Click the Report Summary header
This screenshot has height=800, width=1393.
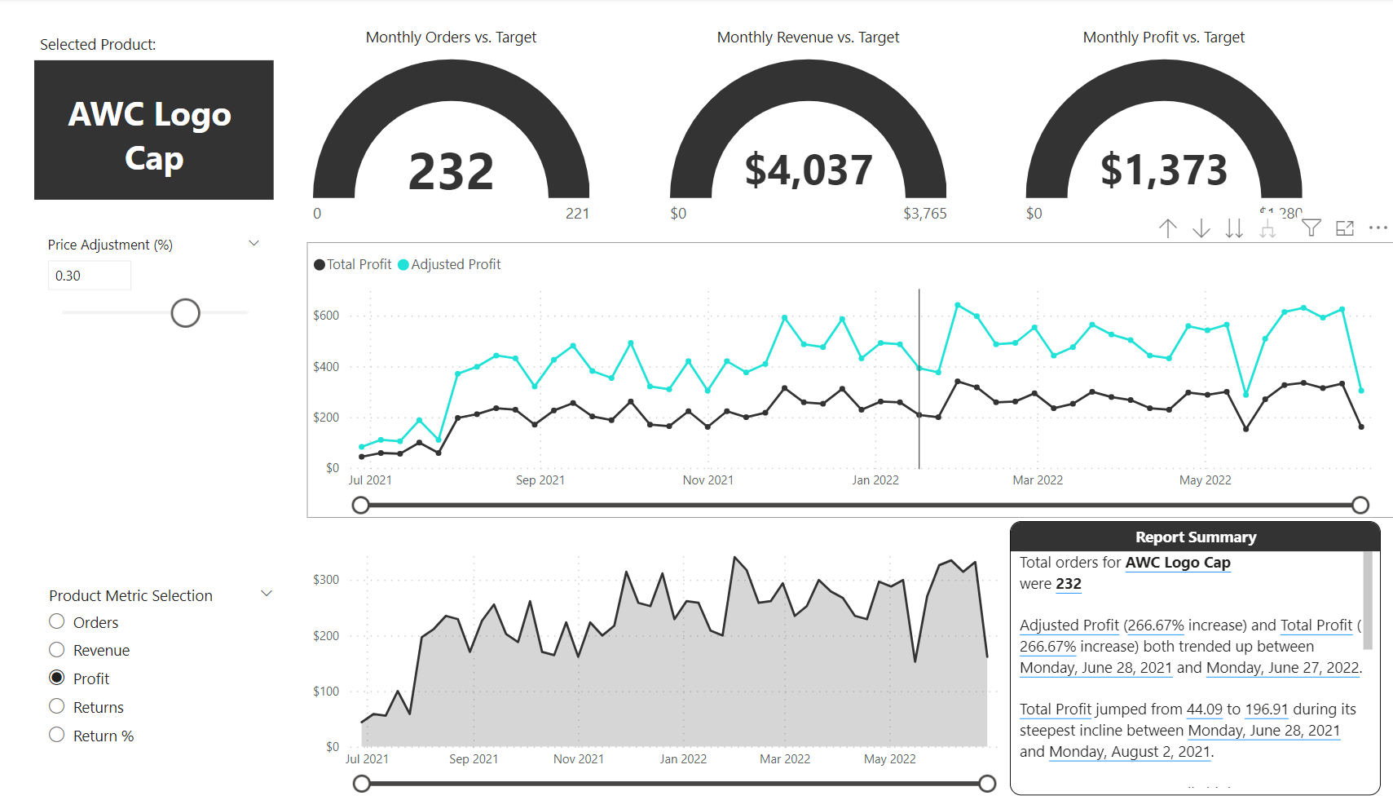pos(1195,537)
